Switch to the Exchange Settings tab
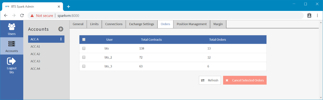Image resolution: width=323 pixels, height=100 pixels. 142,24
